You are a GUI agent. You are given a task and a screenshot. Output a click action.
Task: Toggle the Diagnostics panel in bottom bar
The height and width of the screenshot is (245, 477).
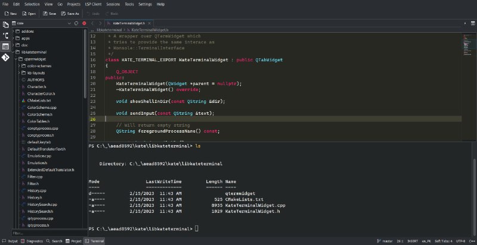[x=33, y=241]
